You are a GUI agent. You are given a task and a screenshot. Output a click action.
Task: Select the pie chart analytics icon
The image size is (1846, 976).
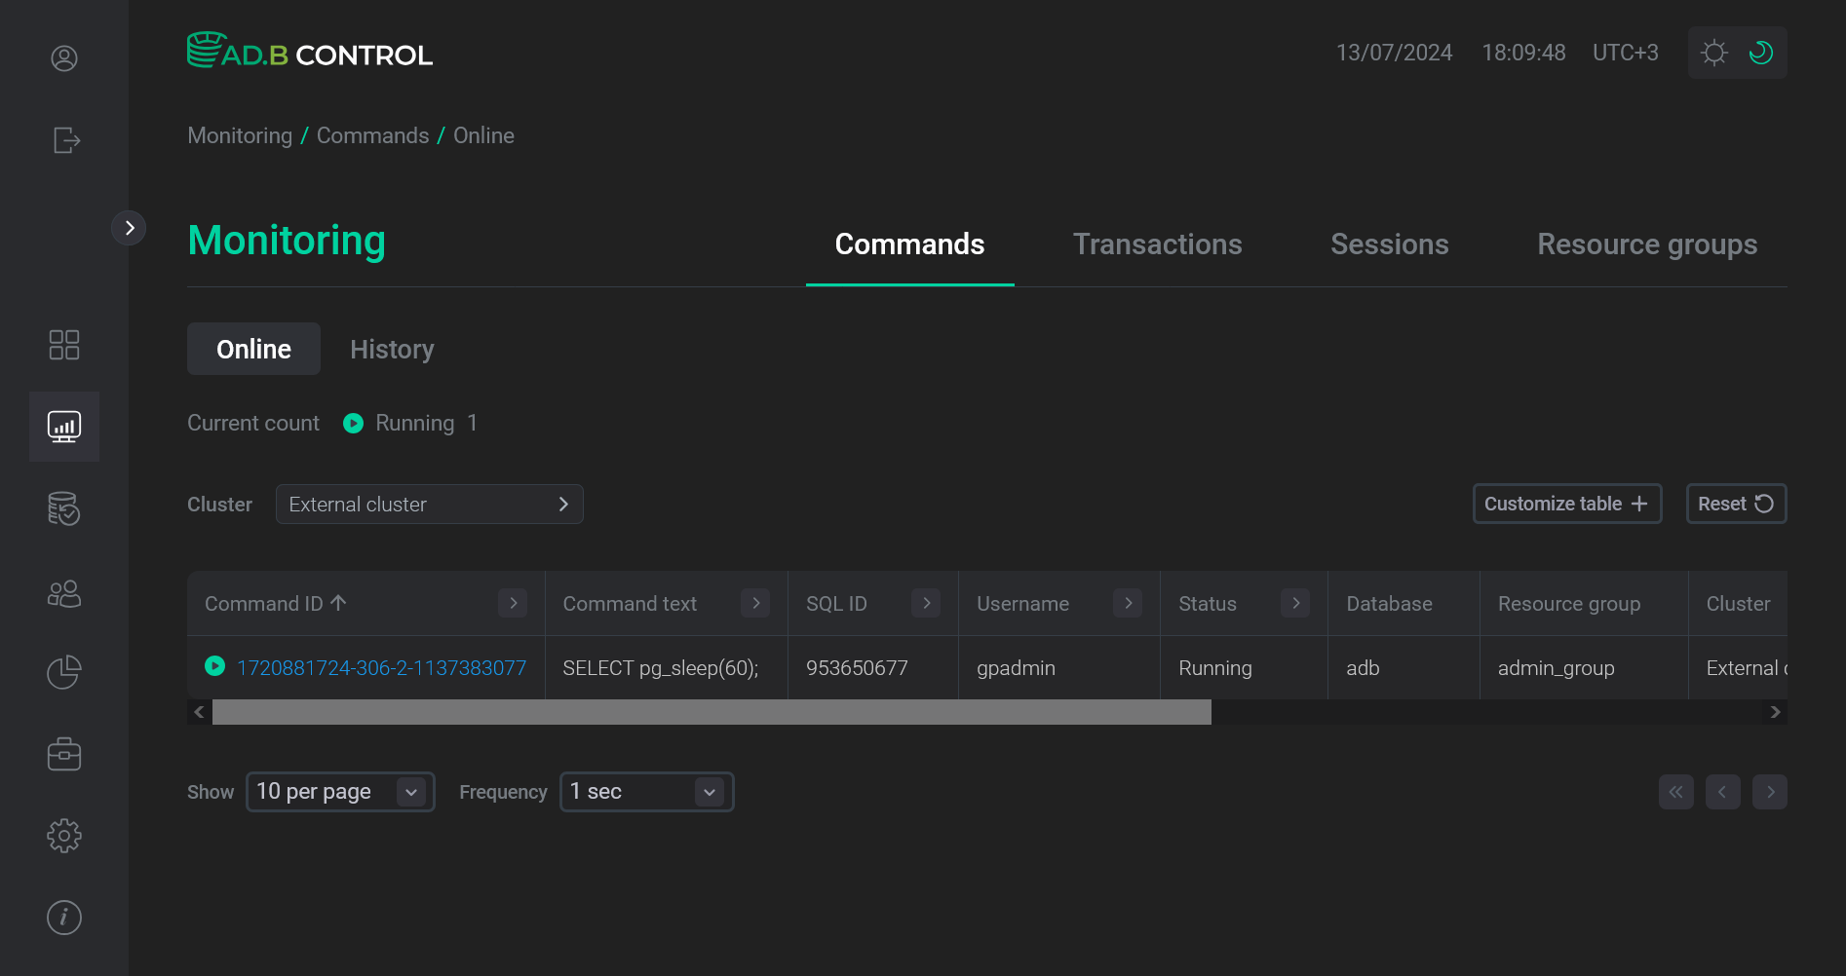[x=64, y=671]
